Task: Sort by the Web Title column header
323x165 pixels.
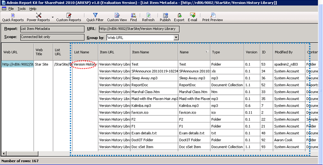Action: [43, 52]
